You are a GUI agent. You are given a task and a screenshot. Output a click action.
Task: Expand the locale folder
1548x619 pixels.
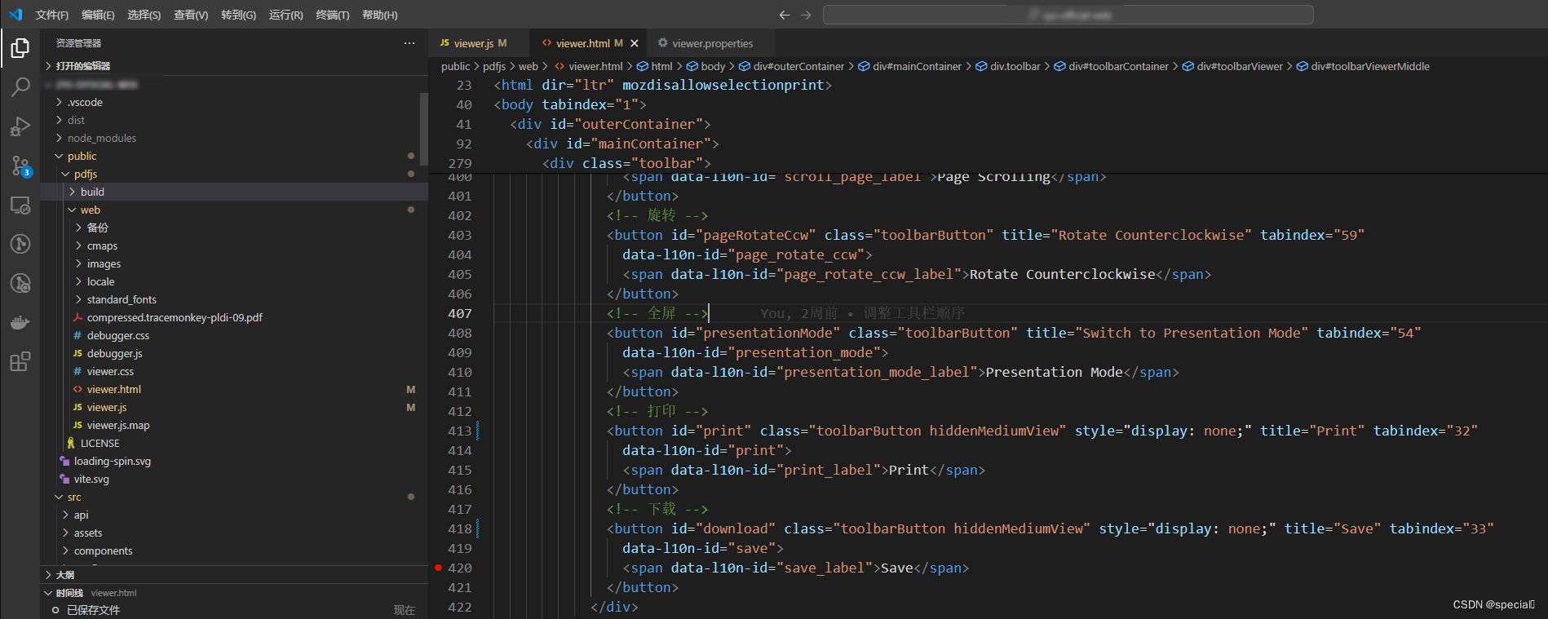point(234,281)
